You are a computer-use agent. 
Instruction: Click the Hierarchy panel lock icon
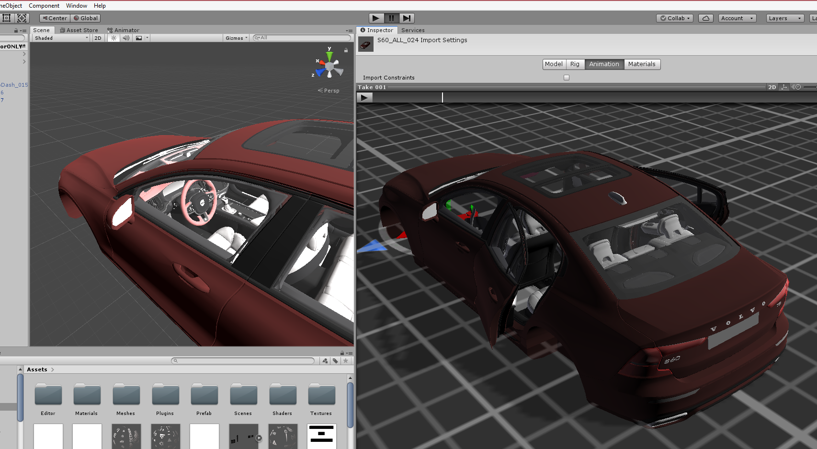[x=16, y=30]
